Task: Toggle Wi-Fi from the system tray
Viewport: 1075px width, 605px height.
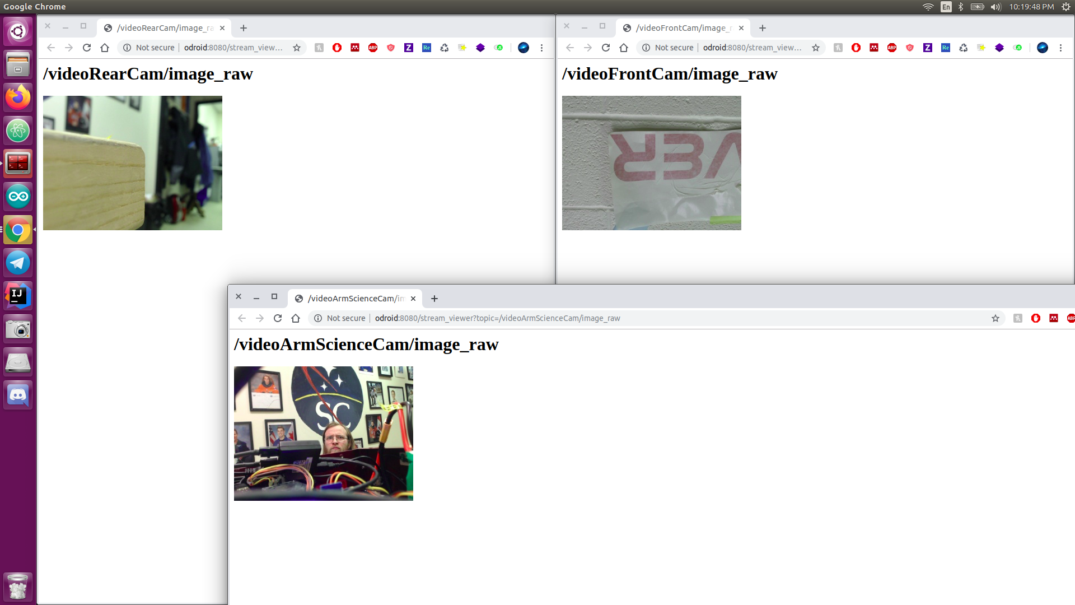Action: coord(928,7)
